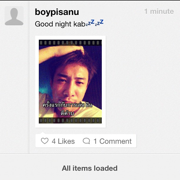Click the top film strip border
The height and width of the screenshot is (180, 180).
(70, 43)
